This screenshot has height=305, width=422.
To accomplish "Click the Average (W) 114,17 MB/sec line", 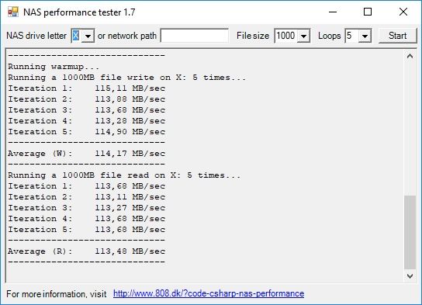I will (86, 154).
